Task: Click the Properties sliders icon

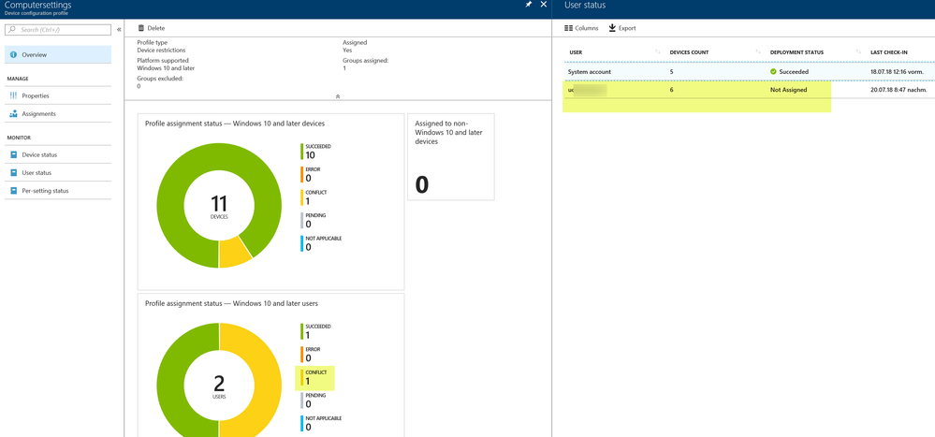Action: click(x=13, y=95)
